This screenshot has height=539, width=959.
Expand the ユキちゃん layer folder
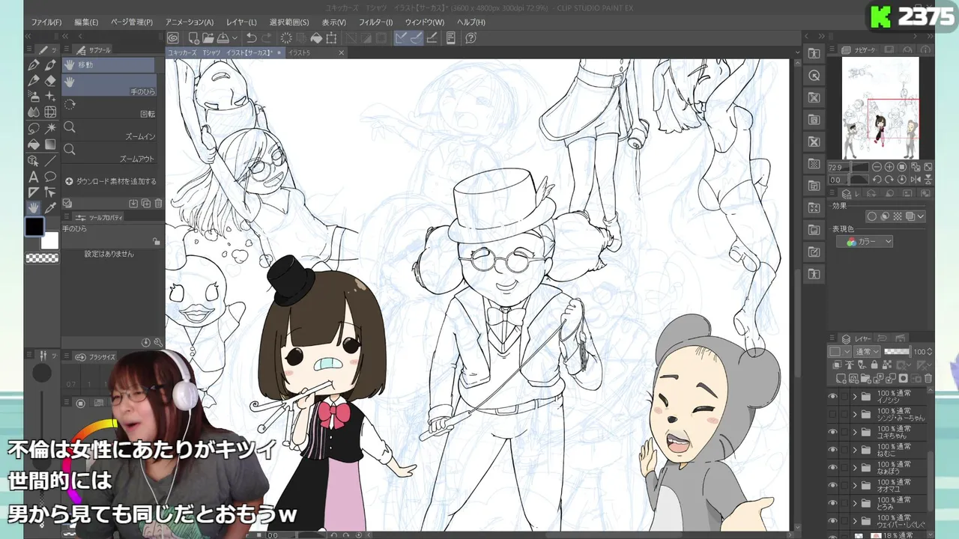855,432
